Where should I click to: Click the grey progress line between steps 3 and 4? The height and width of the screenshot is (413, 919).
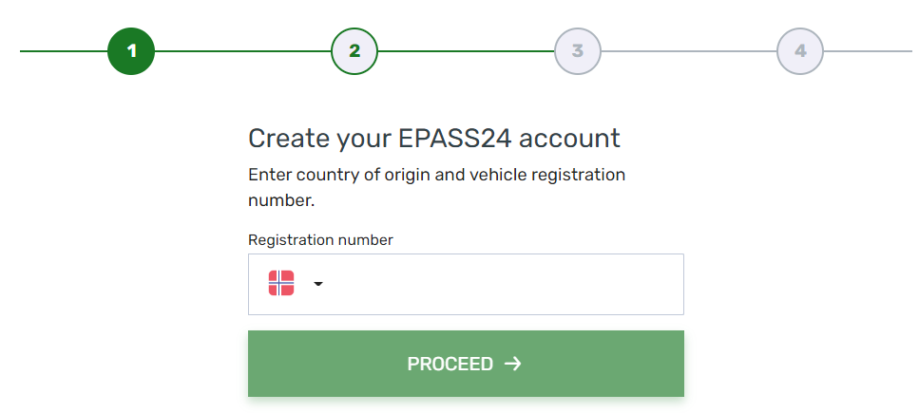pos(689,51)
